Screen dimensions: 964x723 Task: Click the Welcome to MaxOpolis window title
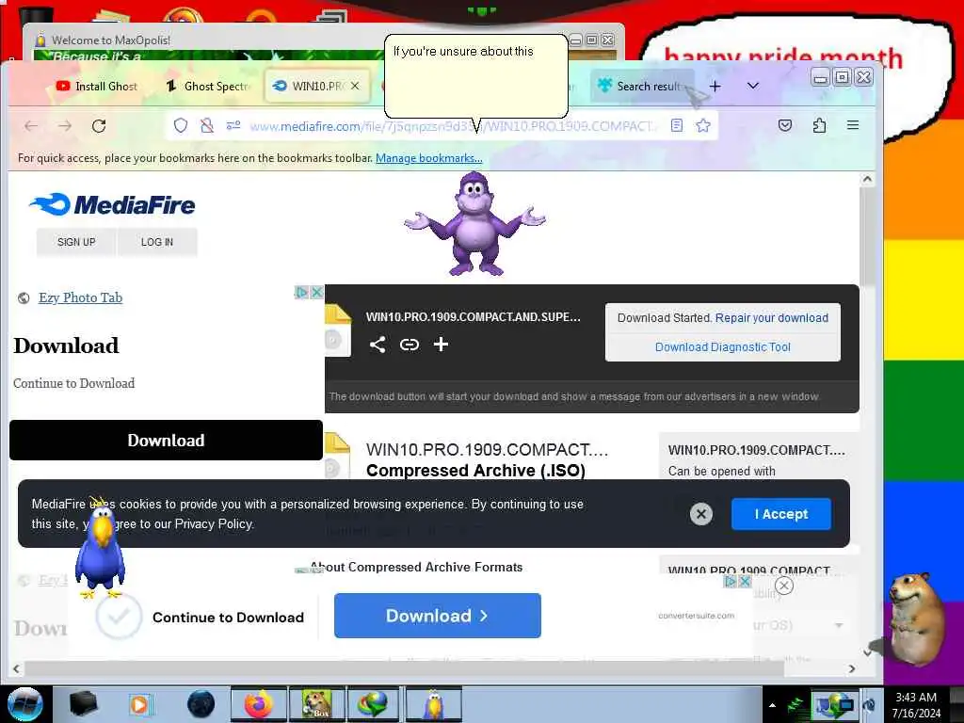click(111, 40)
